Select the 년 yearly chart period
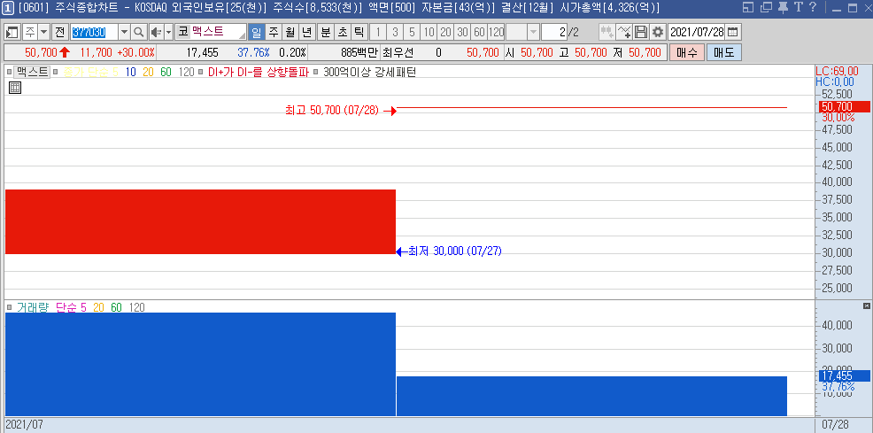 [306, 32]
